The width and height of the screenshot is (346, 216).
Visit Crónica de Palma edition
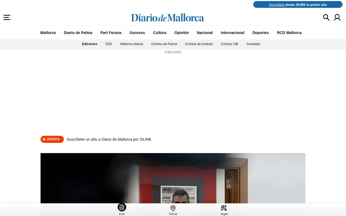tap(164, 44)
